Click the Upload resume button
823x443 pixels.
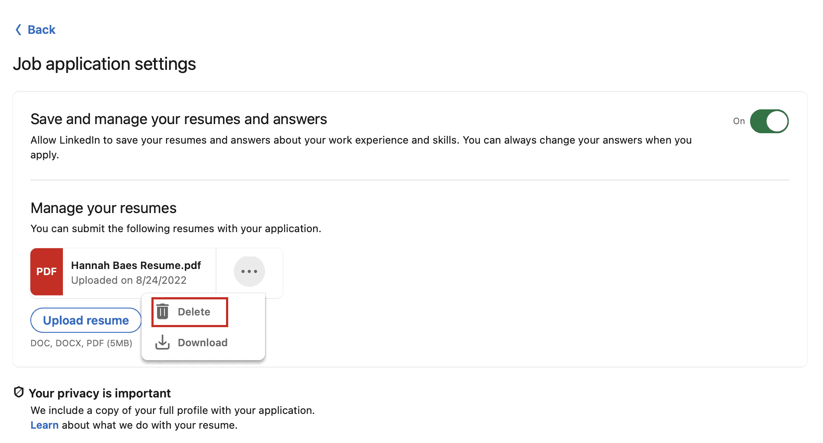pyautogui.click(x=85, y=320)
